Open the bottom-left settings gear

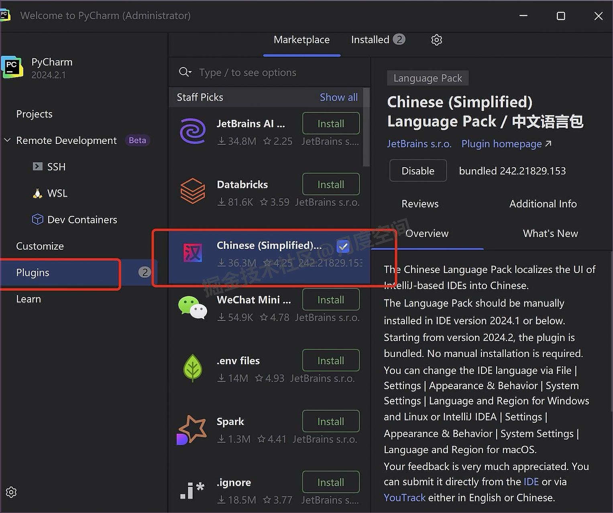pos(11,492)
